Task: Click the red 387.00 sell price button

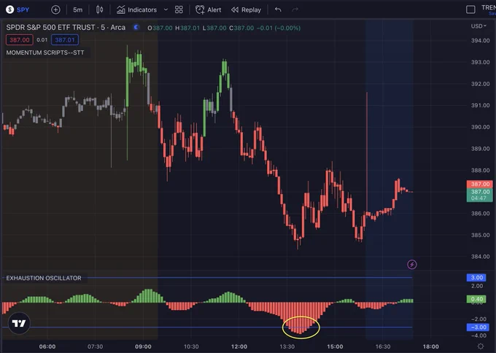Action: click(19, 40)
